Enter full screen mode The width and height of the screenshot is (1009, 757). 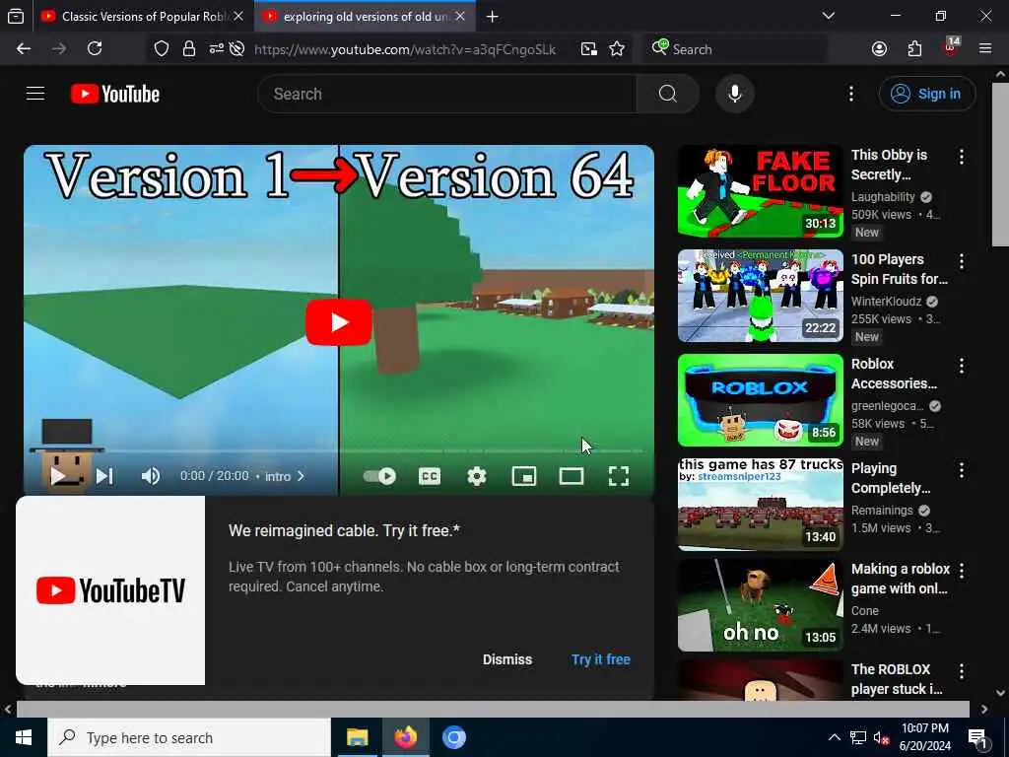click(619, 476)
